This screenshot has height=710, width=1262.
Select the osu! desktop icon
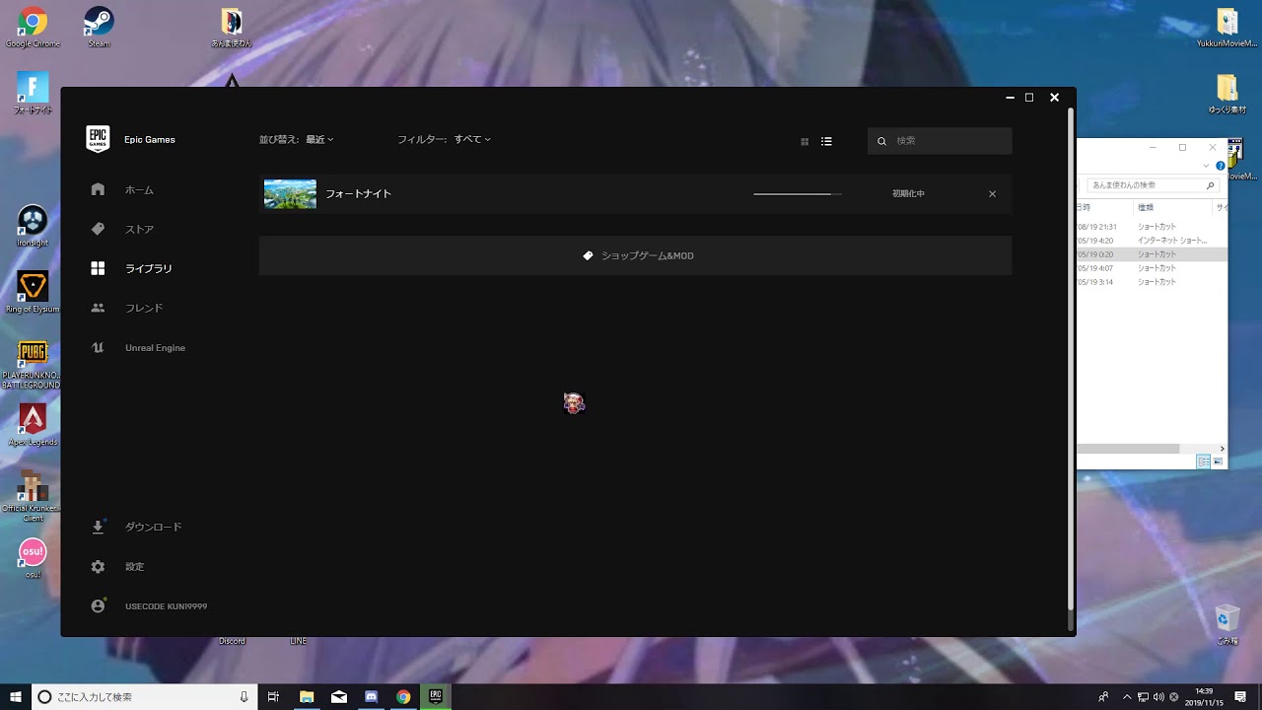[33, 557]
